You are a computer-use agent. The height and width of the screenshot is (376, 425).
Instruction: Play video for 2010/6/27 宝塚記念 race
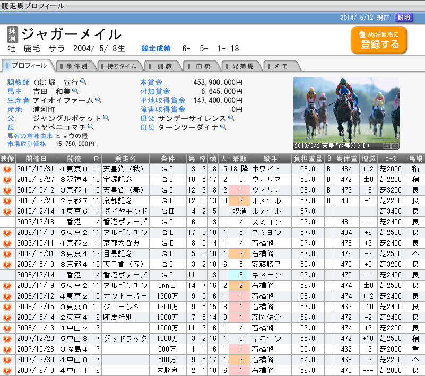point(7,180)
